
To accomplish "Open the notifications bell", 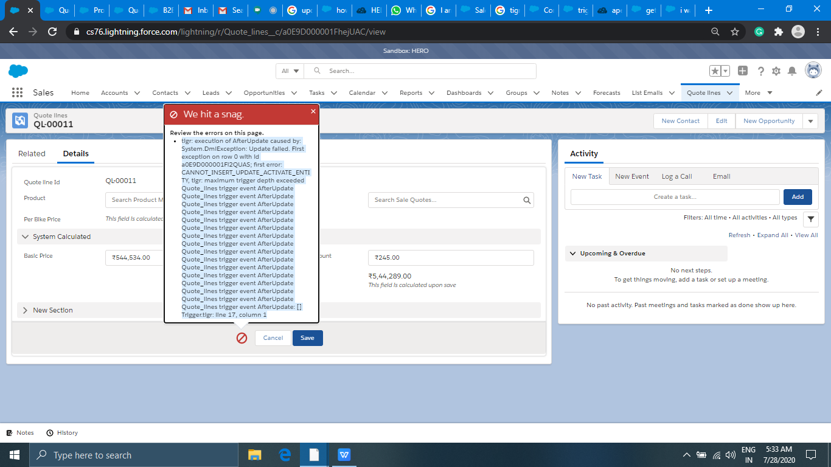I will pyautogui.click(x=792, y=71).
